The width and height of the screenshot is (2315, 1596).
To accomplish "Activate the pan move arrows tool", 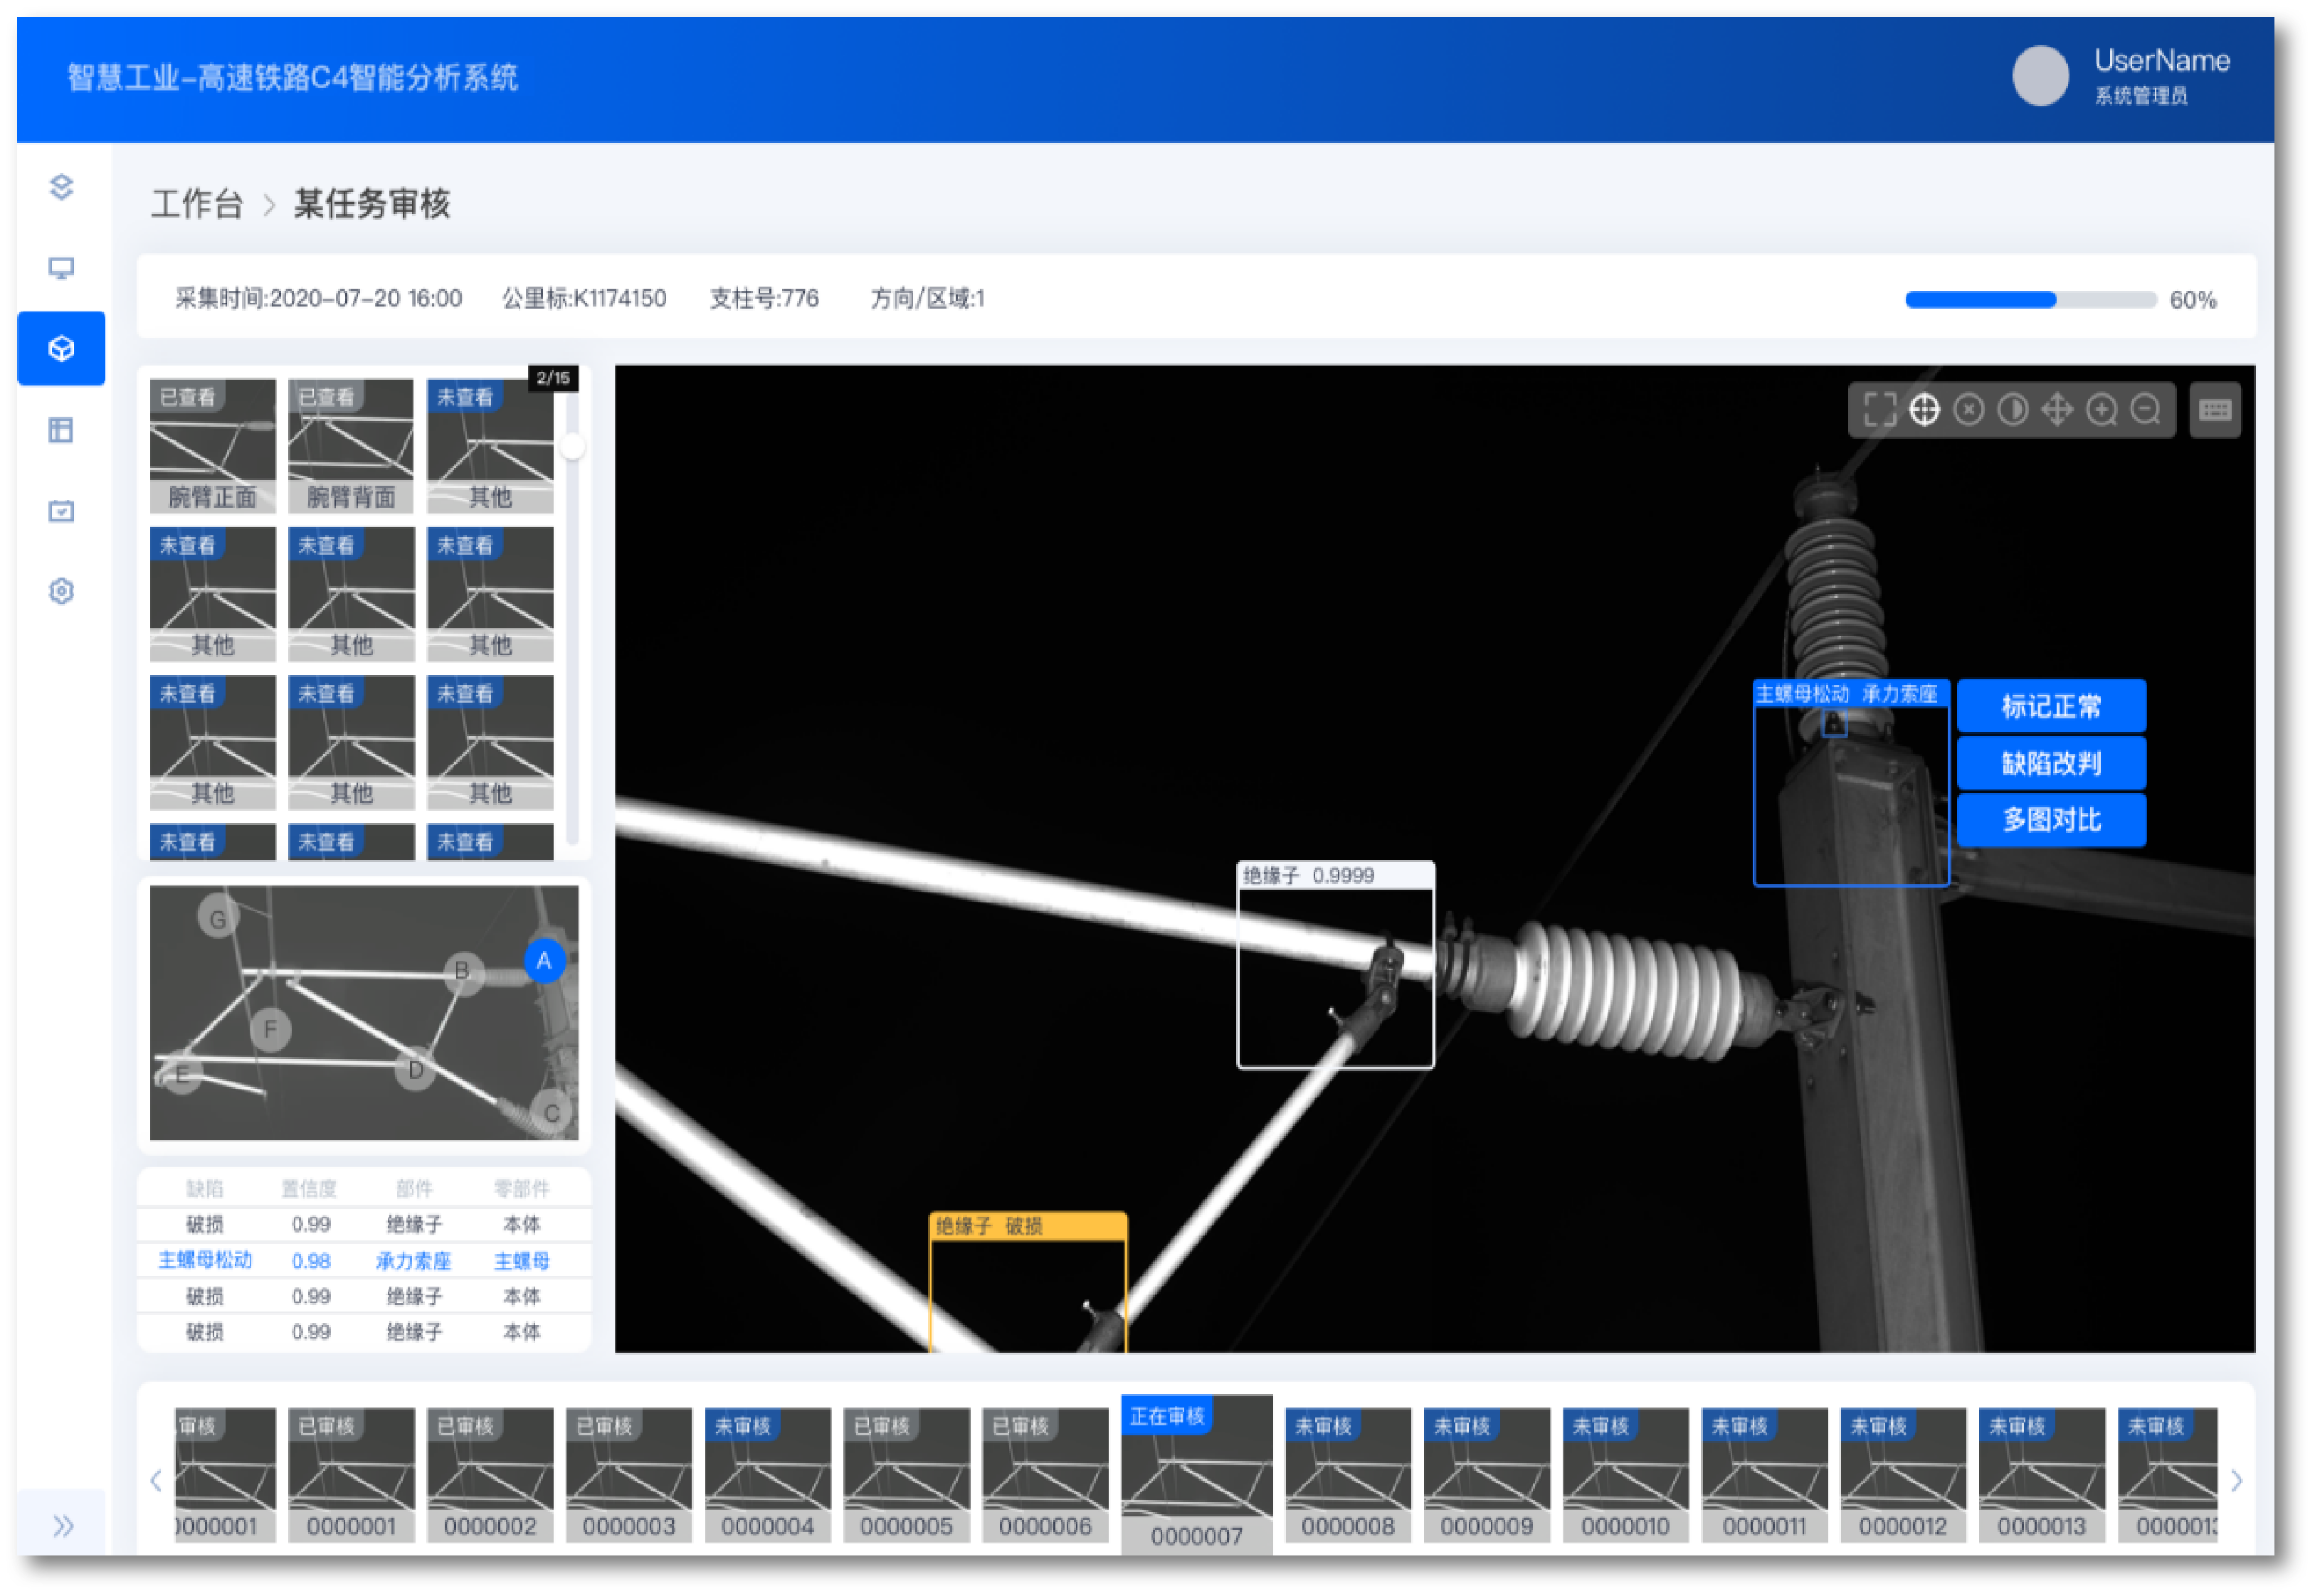I will [2057, 410].
